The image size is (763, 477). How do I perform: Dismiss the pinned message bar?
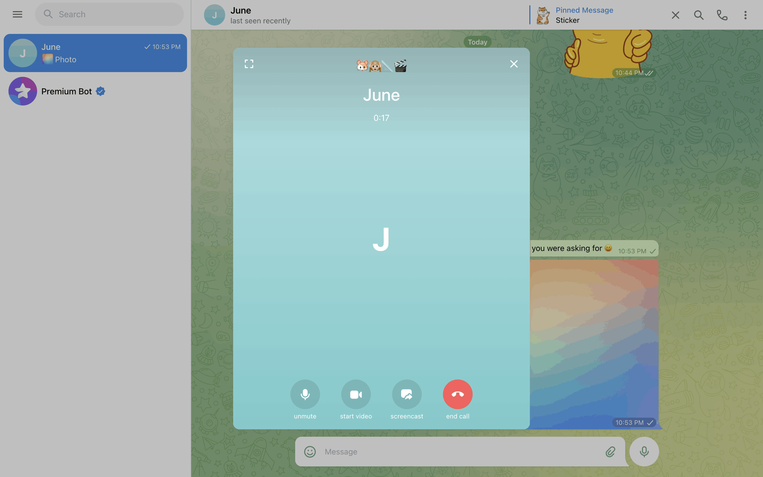pos(675,15)
